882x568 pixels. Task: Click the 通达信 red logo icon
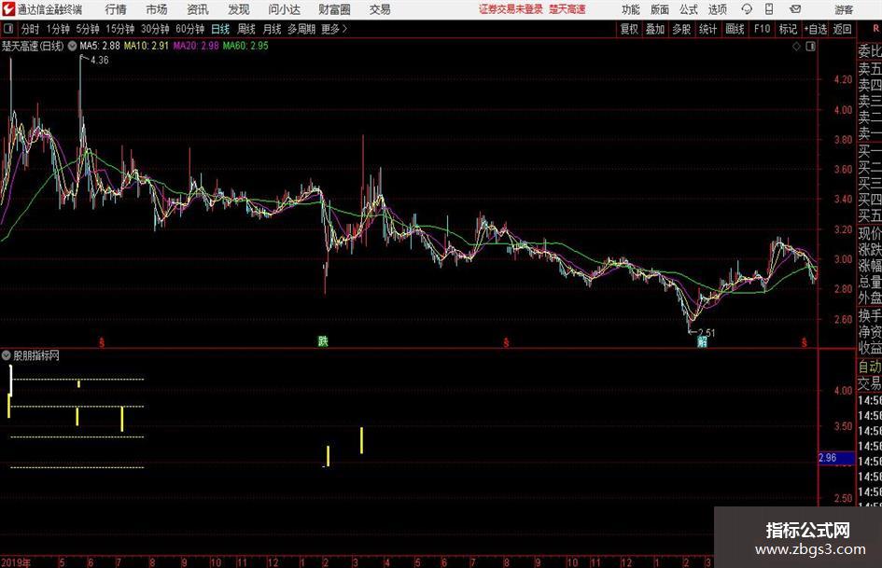(8, 9)
